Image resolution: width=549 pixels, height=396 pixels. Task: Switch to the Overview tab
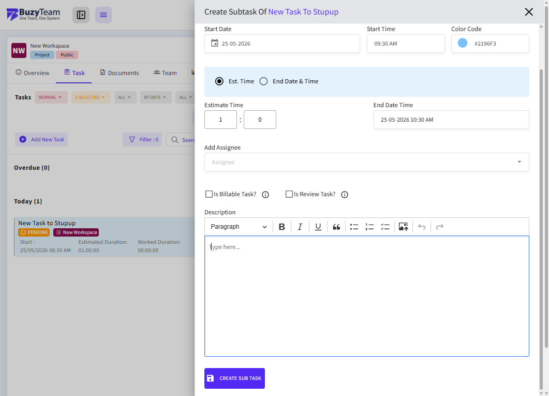[33, 73]
